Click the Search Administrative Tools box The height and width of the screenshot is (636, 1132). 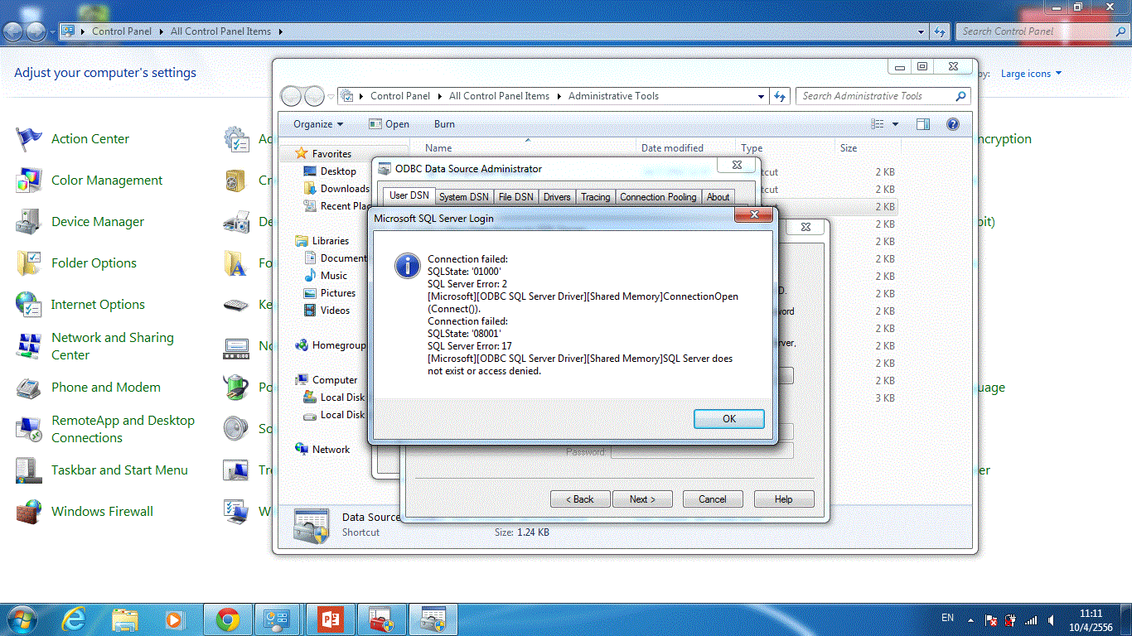[882, 96]
